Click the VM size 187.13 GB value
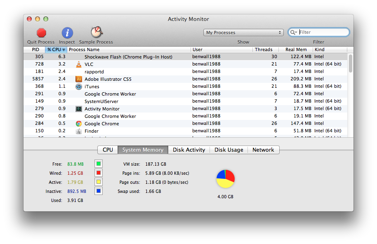This screenshot has width=377, height=244. 156,164
